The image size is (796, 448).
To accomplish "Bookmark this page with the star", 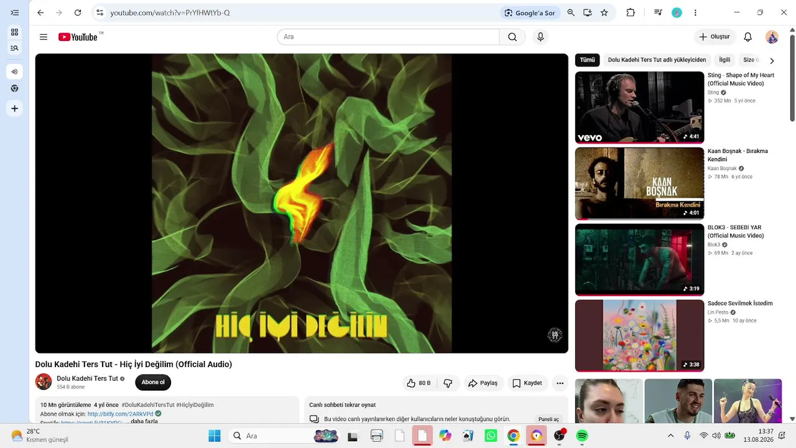I will 604,12.
